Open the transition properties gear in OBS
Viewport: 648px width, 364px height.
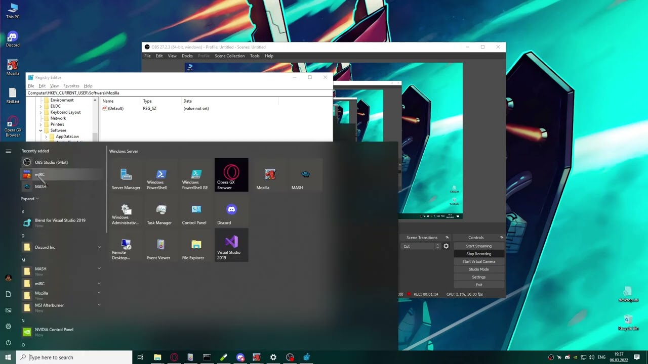[x=446, y=246]
